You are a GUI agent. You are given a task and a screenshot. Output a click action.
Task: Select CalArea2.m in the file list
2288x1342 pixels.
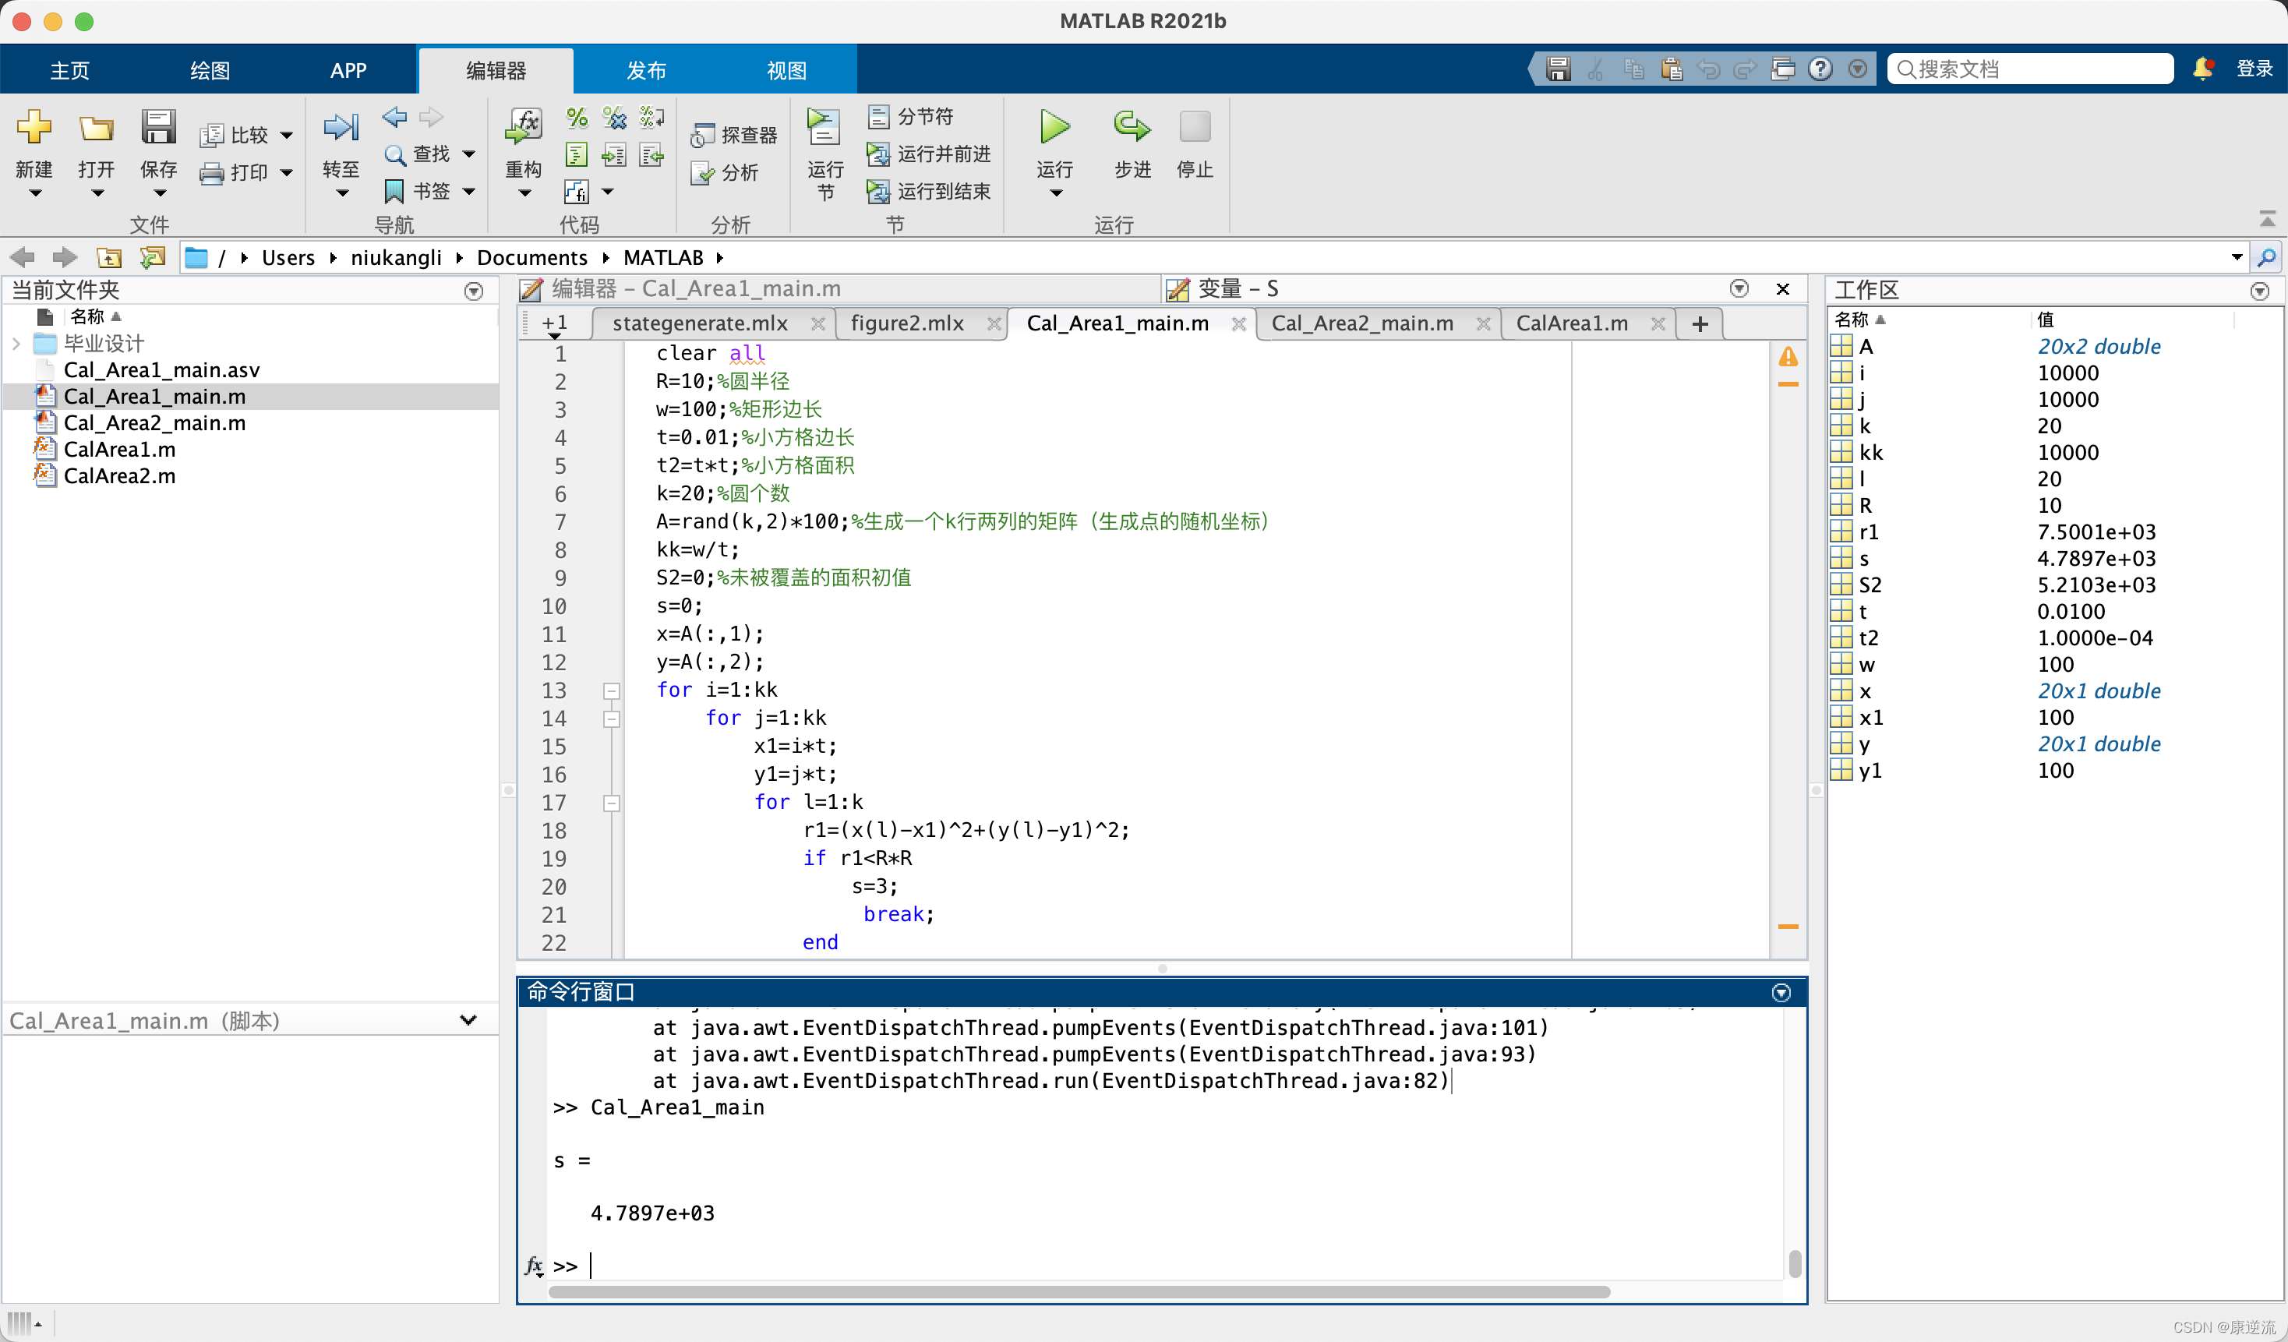point(120,477)
